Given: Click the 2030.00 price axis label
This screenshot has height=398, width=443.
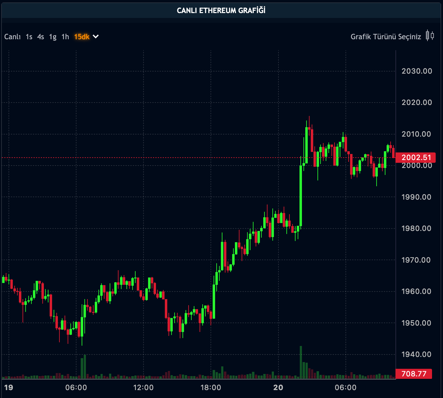Looking at the screenshot, I should [x=417, y=71].
